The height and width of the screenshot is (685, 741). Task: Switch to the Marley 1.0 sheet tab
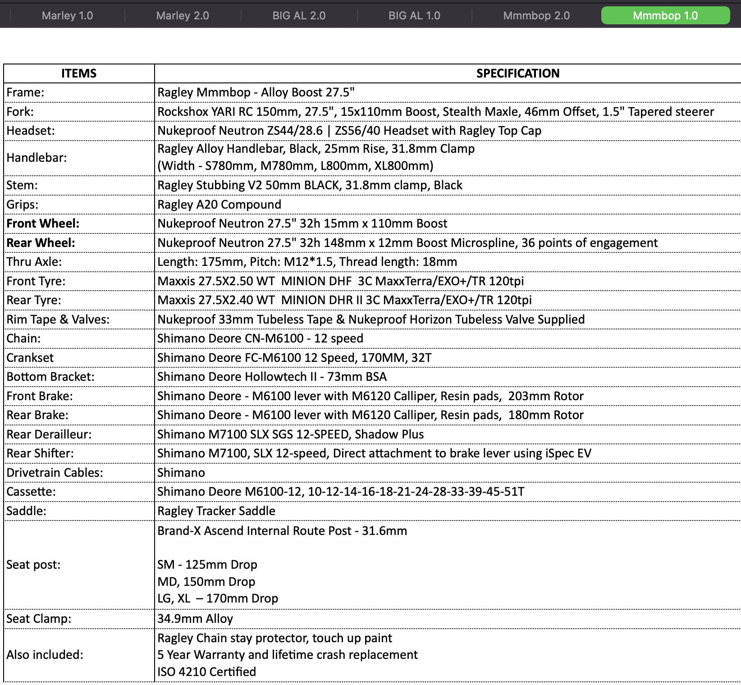[x=67, y=16]
